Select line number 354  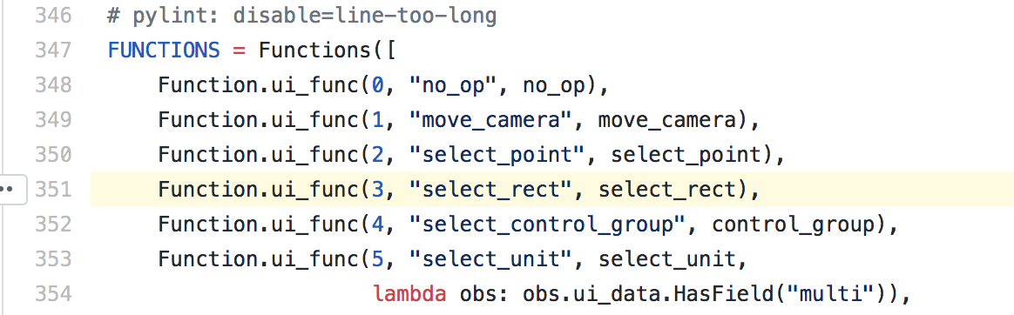53,294
